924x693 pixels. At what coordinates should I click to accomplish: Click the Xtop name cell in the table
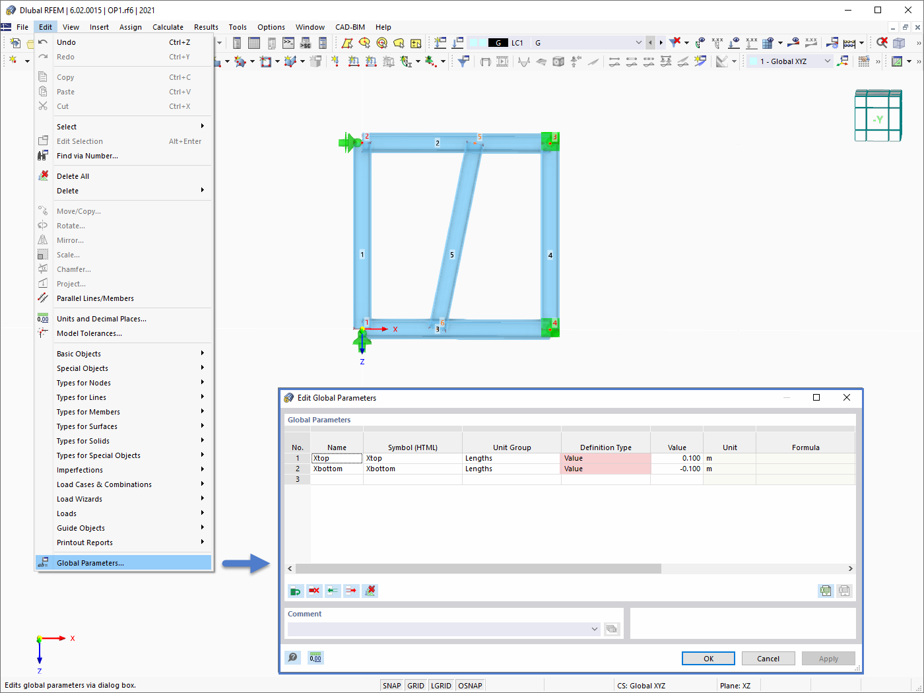[337, 457]
